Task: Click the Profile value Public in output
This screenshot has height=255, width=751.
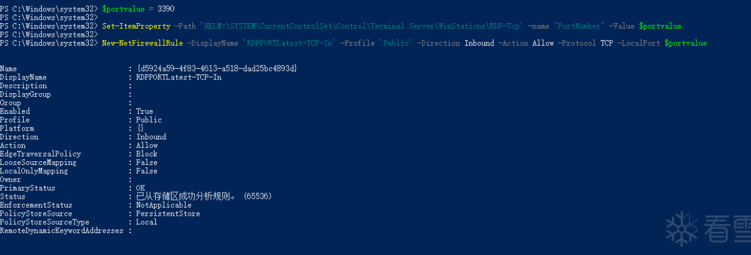Action: pyautogui.click(x=149, y=120)
